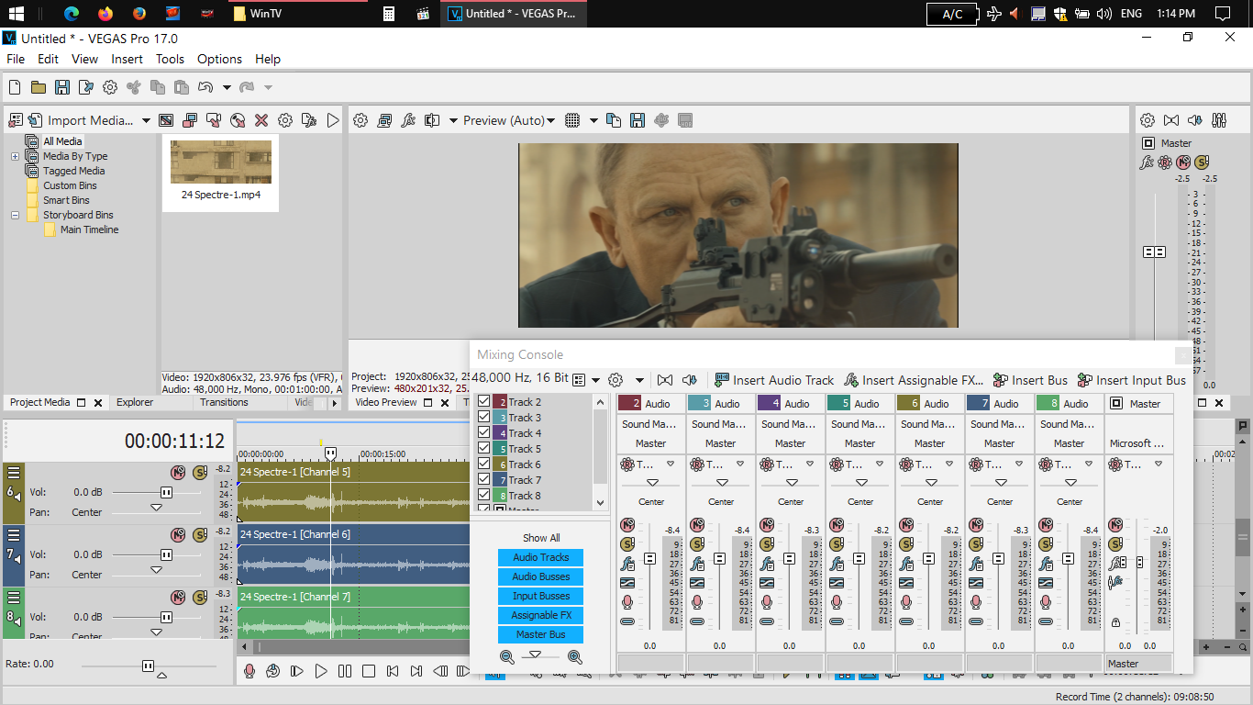The width and height of the screenshot is (1253, 705).
Task: Remove selected media with red X icon
Action: tap(261, 120)
